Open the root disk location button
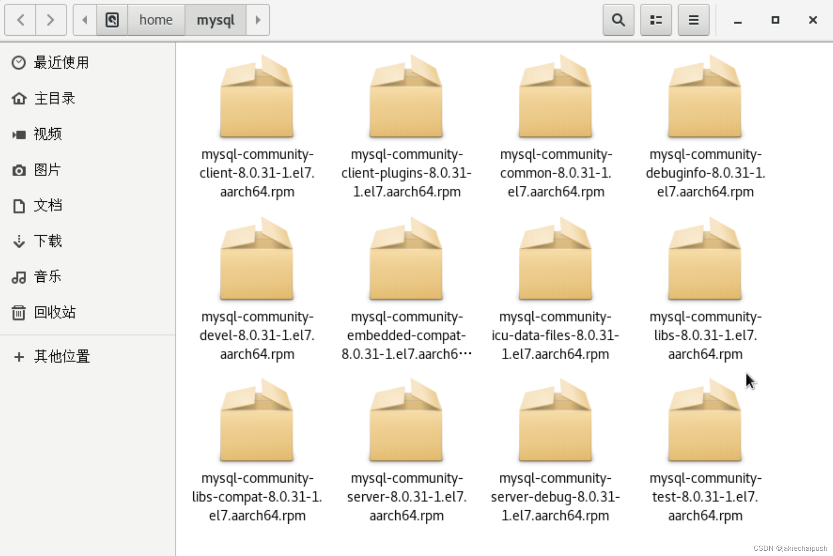 pyautogui.click(x=112, y=20)
